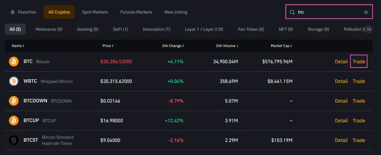Screen dimensions: 381x155
Task: Click the -2.16% change value
Action: (176, 140)
